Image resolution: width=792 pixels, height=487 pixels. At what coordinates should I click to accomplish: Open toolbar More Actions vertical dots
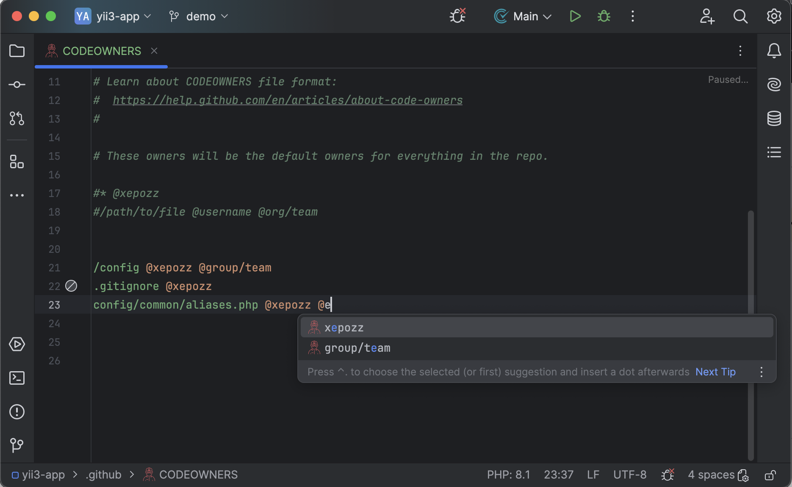click(633, 16)
